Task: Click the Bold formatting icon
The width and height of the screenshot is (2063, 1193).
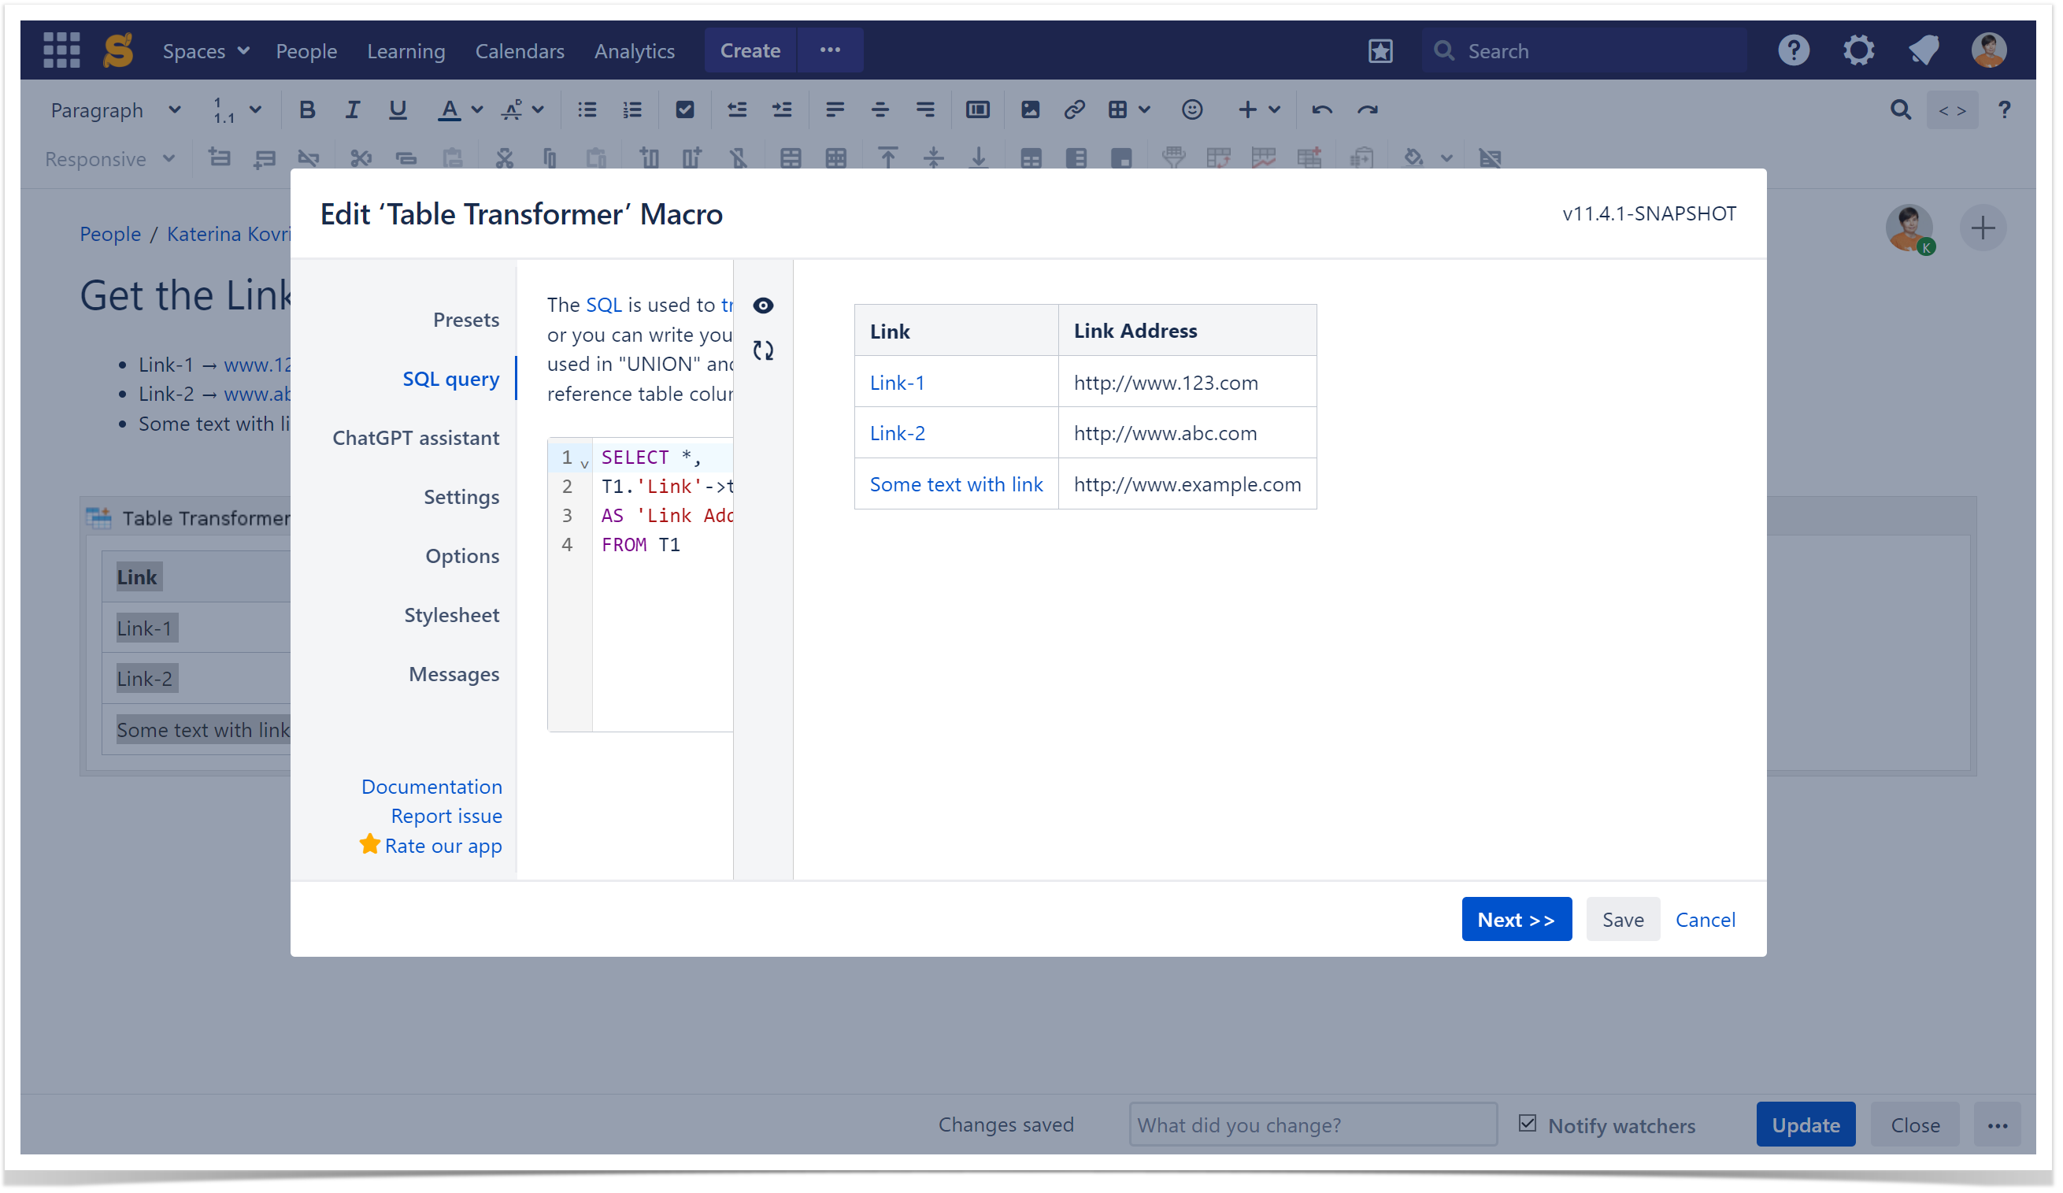Action: click(x=307, y=109)
